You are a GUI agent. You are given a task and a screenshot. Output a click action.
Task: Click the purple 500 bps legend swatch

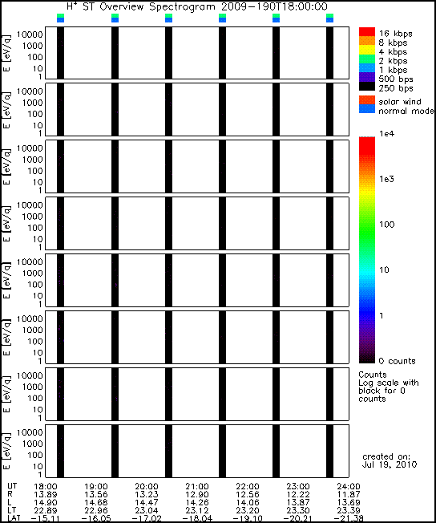coord(367,77)
